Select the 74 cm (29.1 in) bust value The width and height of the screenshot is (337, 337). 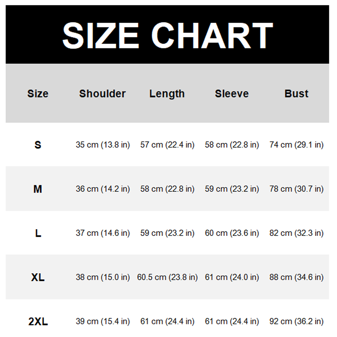(297, 145)
